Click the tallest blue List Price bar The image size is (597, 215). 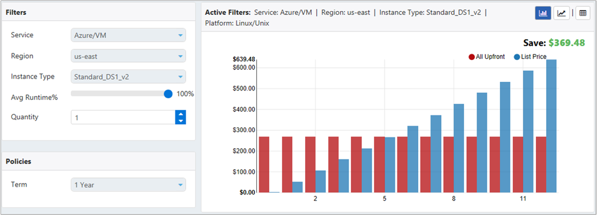click(552, 126)
